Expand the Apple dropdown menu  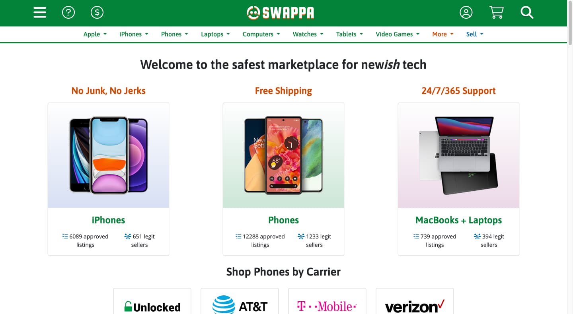(95, 34)
